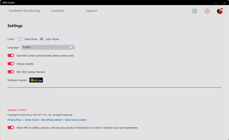Minimize the MSI Center window
Viewport: 229px width, 140px height.
(215, 3)
